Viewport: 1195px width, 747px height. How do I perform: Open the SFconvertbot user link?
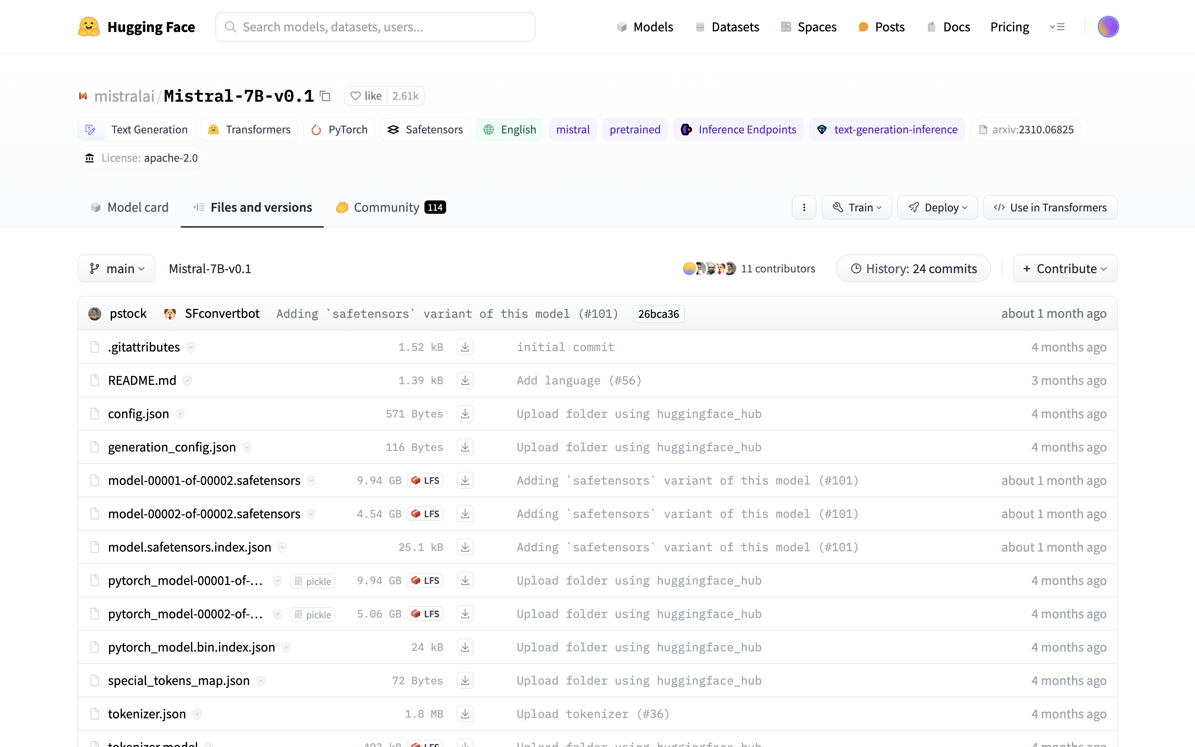pos(222,314)
